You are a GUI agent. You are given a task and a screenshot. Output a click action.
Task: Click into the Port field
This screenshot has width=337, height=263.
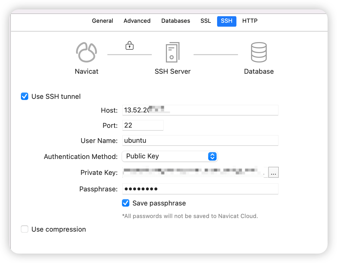tap(143, 125)
